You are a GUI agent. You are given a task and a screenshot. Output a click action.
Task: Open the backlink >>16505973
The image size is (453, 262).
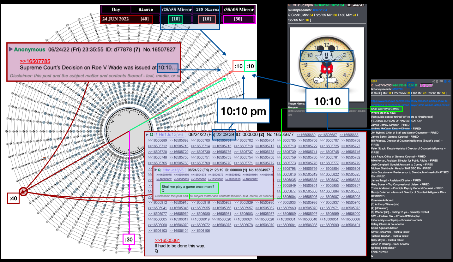click(351, 208)
